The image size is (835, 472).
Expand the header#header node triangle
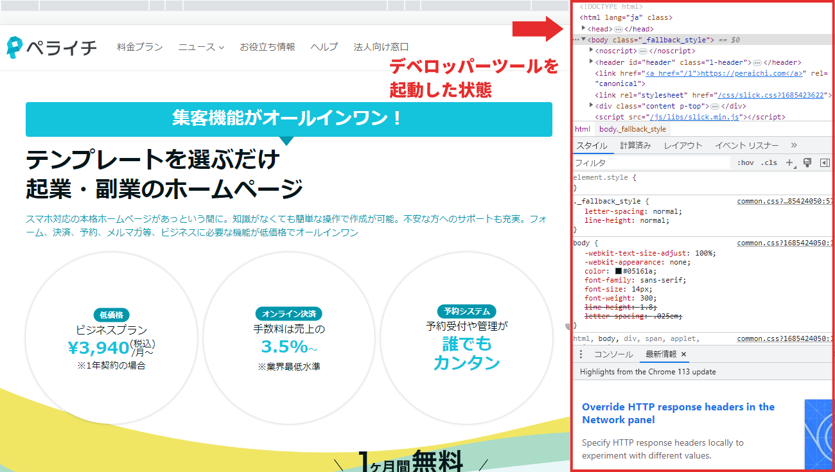click(x=592, y=62)
